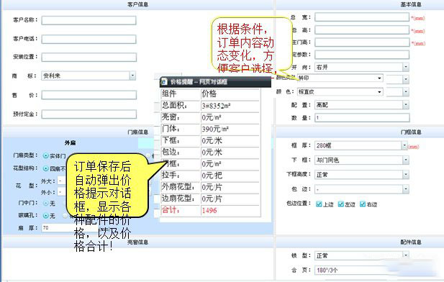This screenshot has width=444, height=282.
Task: Open the 合页 dropdown showing 180°/3个
Action: coord(362,270)
